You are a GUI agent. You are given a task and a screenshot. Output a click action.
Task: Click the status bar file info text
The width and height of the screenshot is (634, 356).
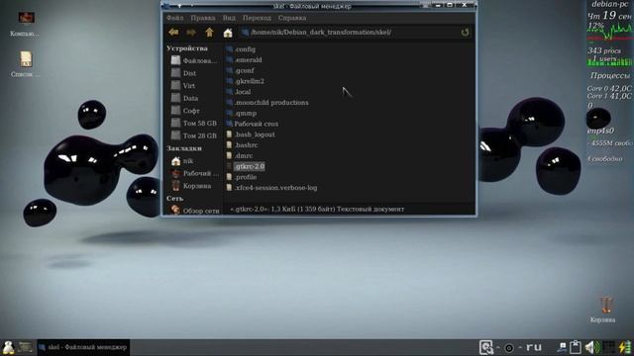[x=317, y=209]
